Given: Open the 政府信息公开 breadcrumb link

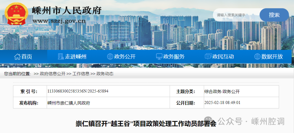Looking at the screenshot, I should click(53, 74).
